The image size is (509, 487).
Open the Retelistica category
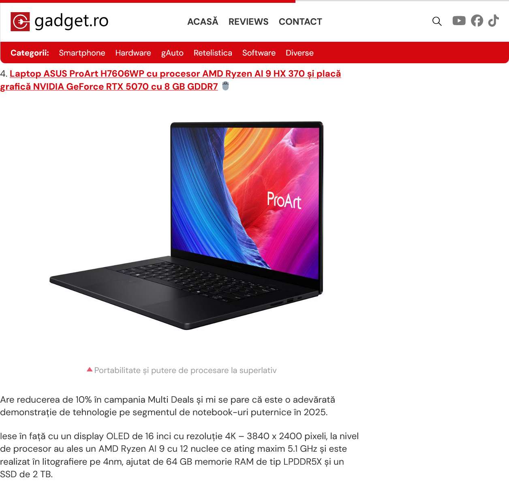tap(213, 53)
